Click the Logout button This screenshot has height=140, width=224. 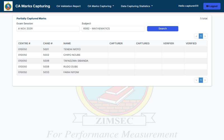tap(212, 6)
